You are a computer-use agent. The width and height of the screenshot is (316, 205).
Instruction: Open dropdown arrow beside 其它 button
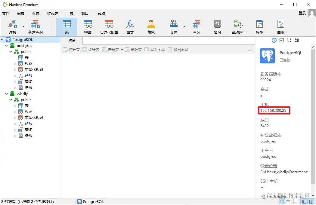[x=184, y=27]
